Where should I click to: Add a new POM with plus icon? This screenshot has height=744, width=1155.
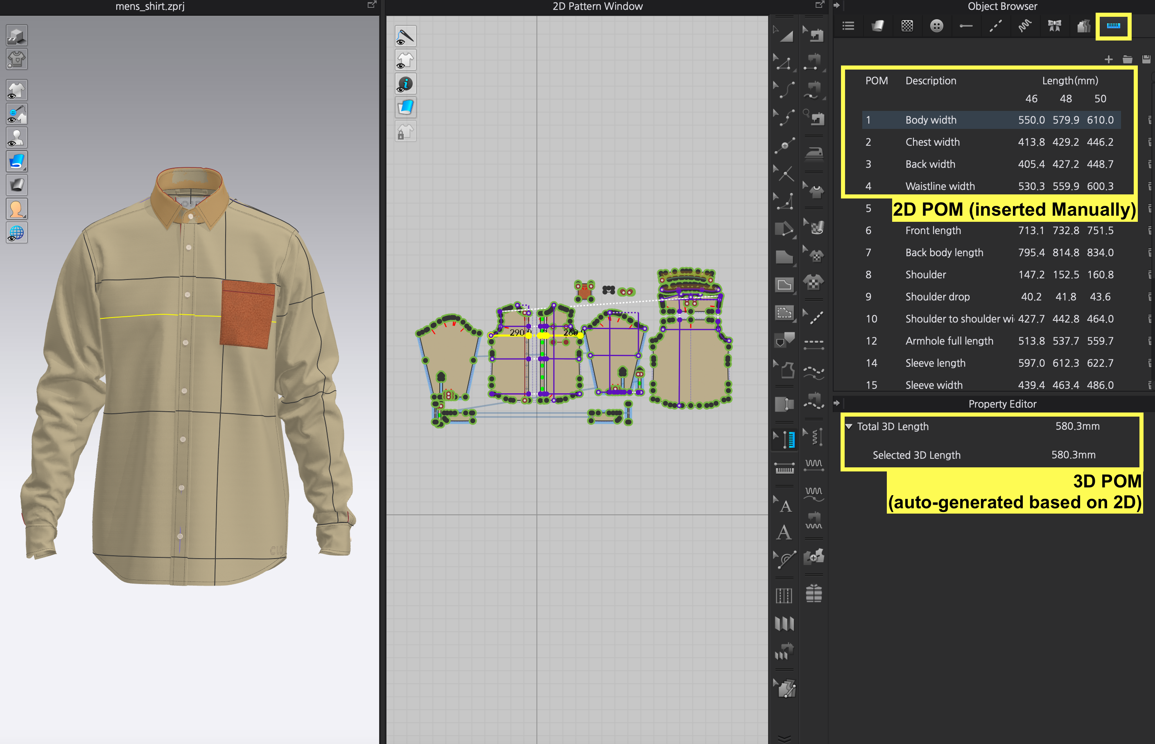pyautogui.click(x=1108, y=59)
